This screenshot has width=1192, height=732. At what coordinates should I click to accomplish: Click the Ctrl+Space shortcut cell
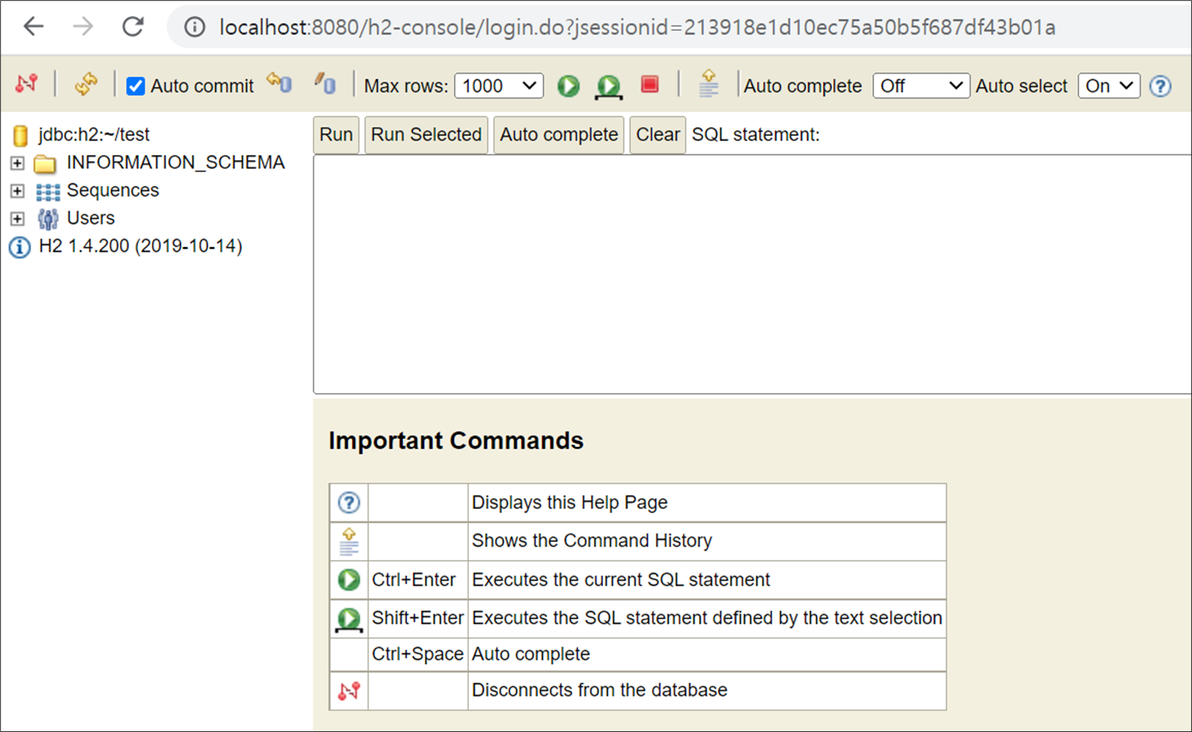(x=418, y=654)
